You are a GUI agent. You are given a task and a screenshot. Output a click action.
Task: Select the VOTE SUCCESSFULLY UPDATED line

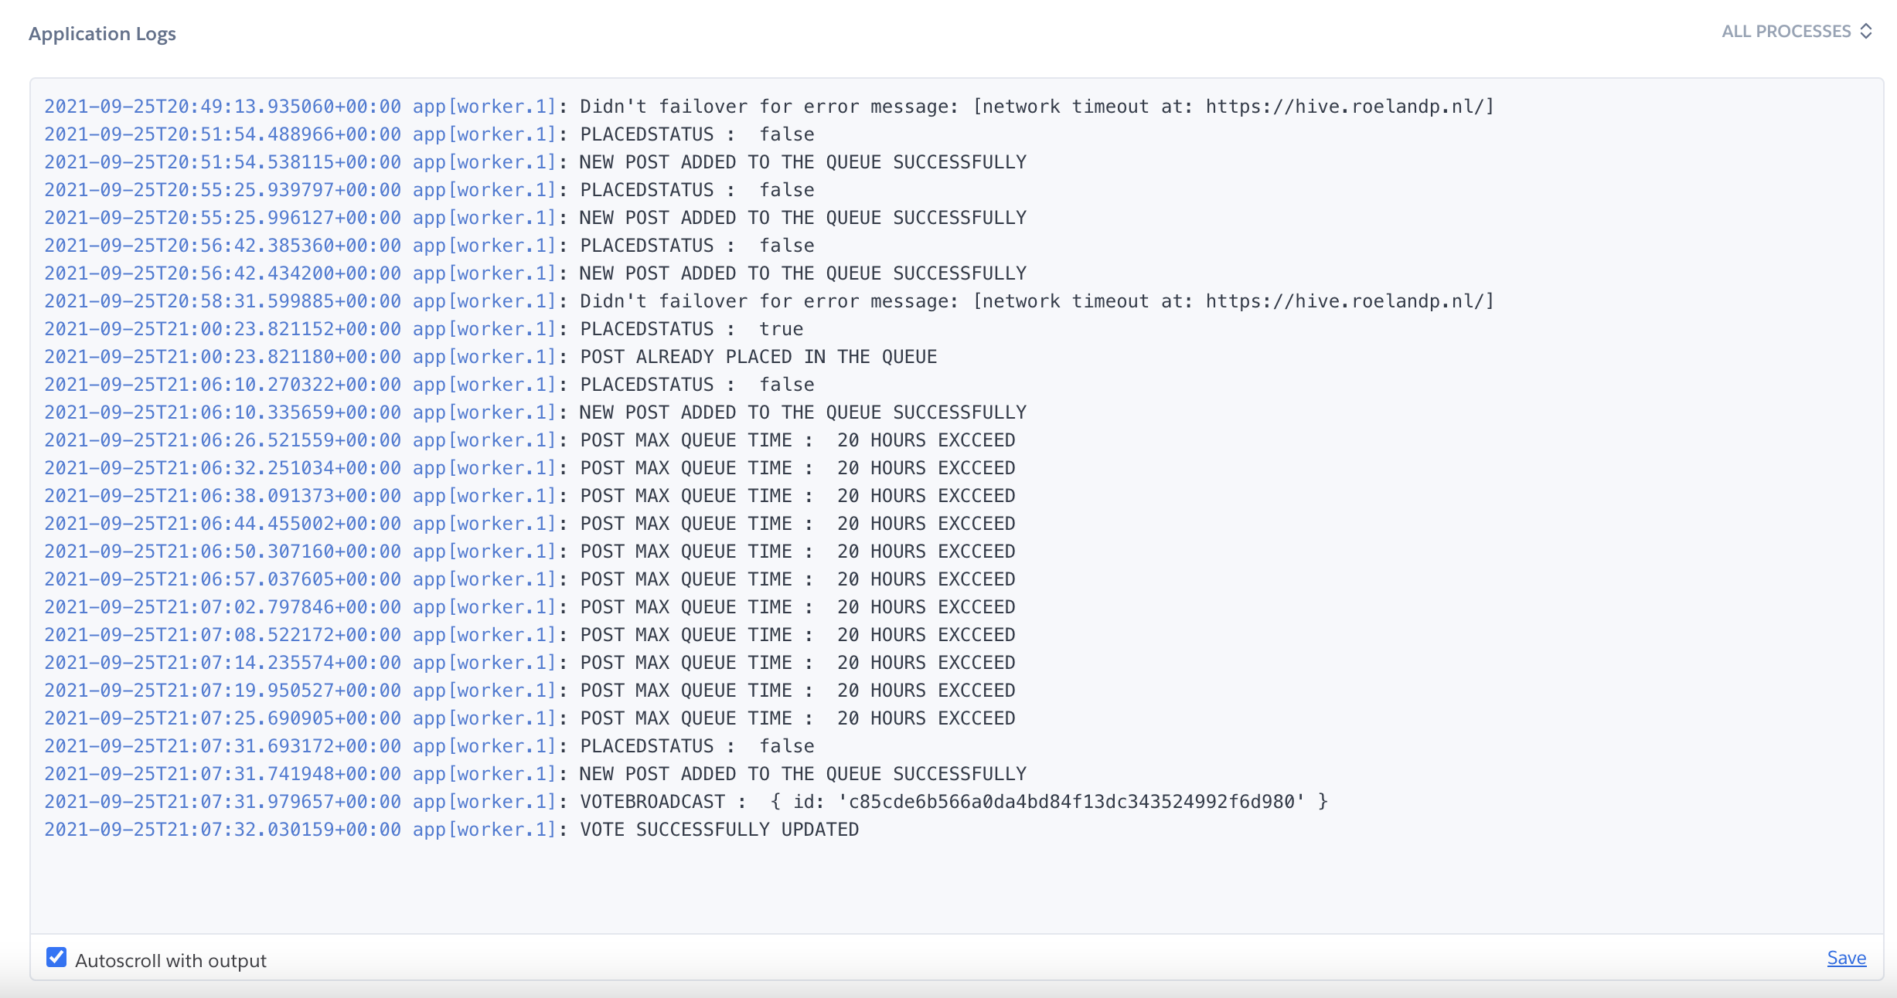point(451,830)
